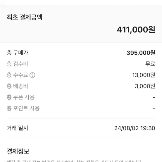This screenshot has height=162, width=162.
Task: Tap the dash value beside 총 쿠폰 사용
Action: 154,97
